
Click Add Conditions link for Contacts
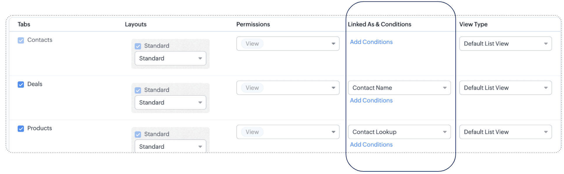[371, 42]
